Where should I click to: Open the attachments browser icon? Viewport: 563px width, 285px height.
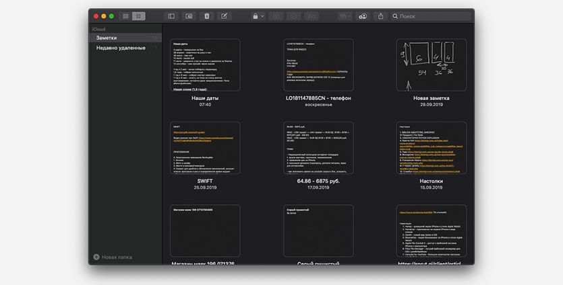pyautogui.click(x=189, y=15)
